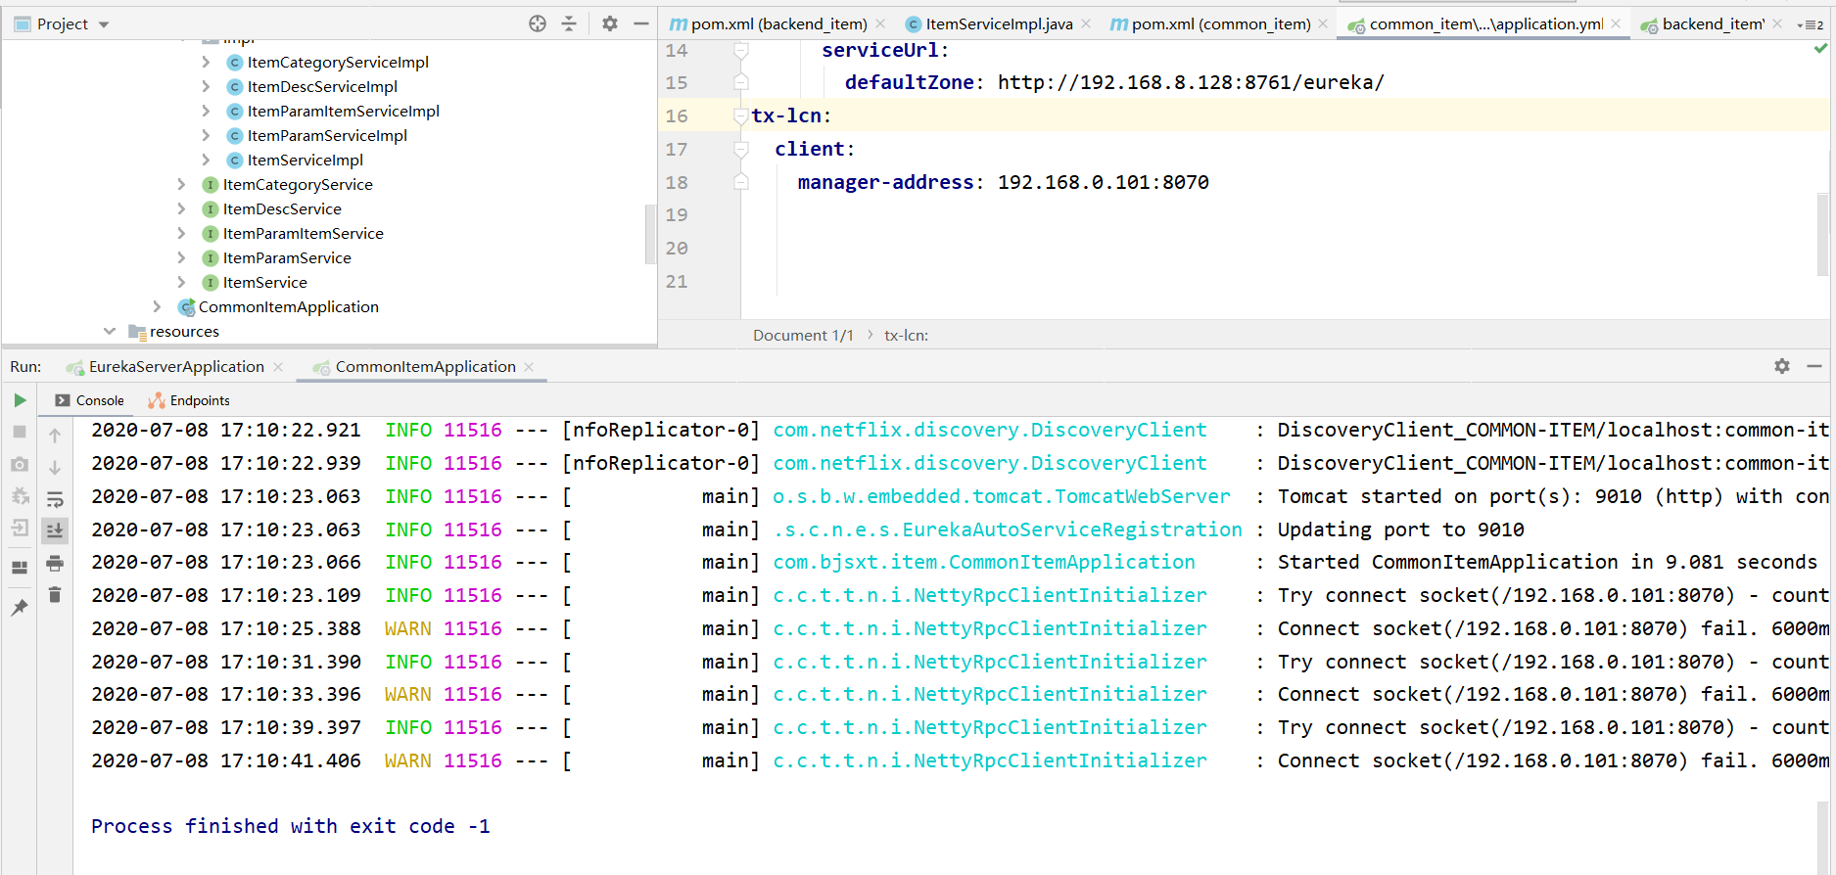Click the "Process finished with exit code -1" line

(291, 826)
